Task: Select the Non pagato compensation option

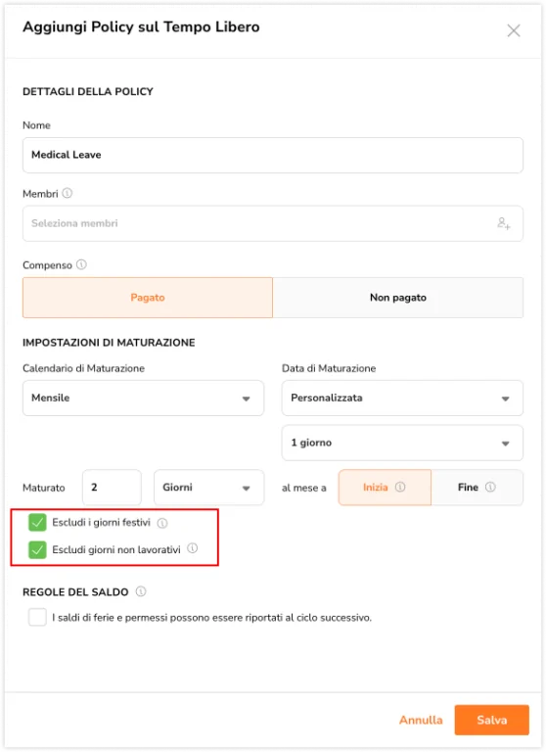Action: (x=398, y=298)
